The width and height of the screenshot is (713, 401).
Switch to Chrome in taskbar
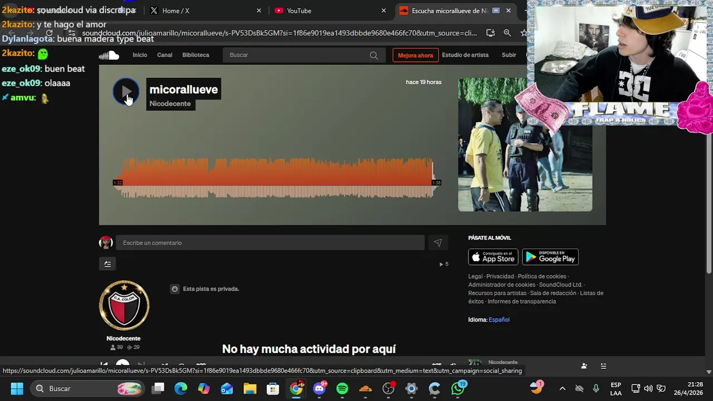coord(296,388)
